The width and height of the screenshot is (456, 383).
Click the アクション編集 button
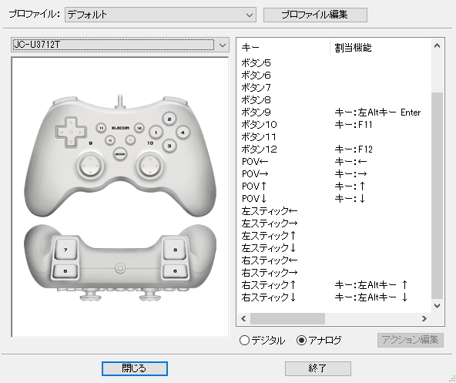point(411,340)
